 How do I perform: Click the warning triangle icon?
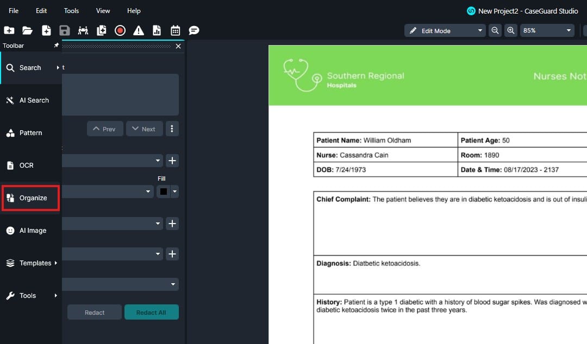tap(139, 30)
